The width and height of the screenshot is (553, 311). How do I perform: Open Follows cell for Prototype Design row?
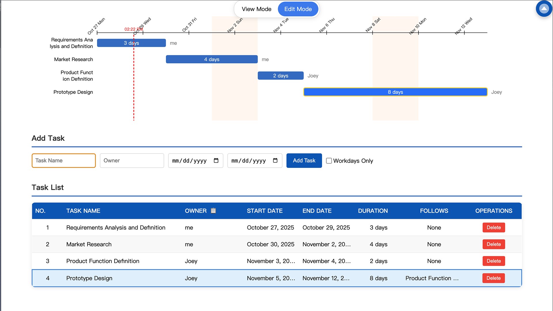tap(432, 278)
